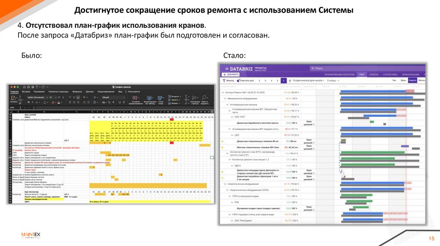Collapse ООО СПС tree row
Image resolution: width=440 pixels, height=246 pixels.
(232, 117)
